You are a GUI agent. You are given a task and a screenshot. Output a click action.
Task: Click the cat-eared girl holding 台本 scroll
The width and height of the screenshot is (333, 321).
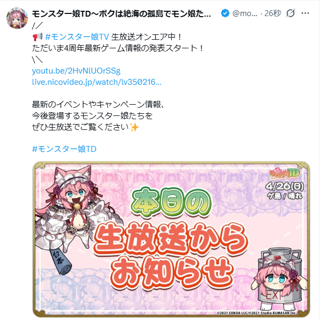72,218
